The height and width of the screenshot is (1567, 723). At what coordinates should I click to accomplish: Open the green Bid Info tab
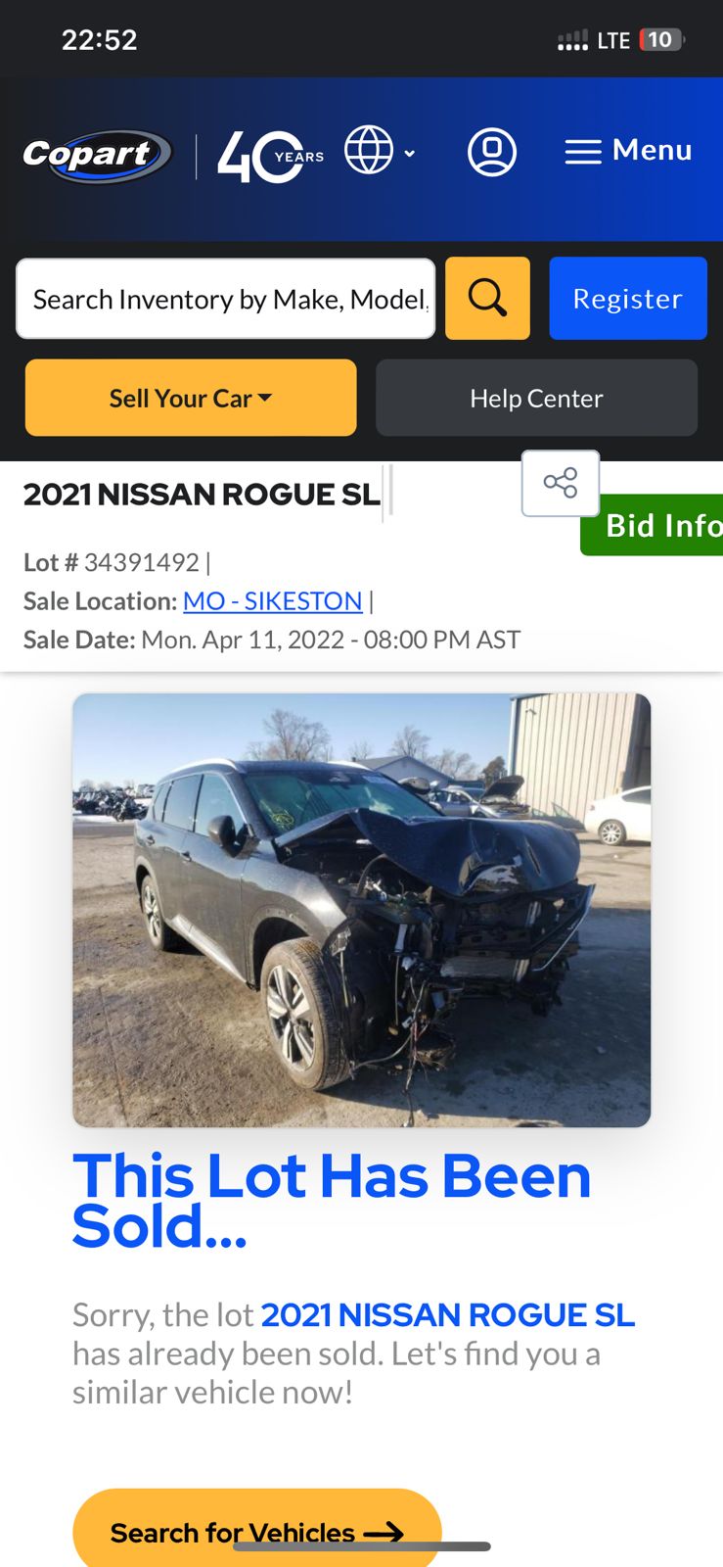tap(652, 526)
